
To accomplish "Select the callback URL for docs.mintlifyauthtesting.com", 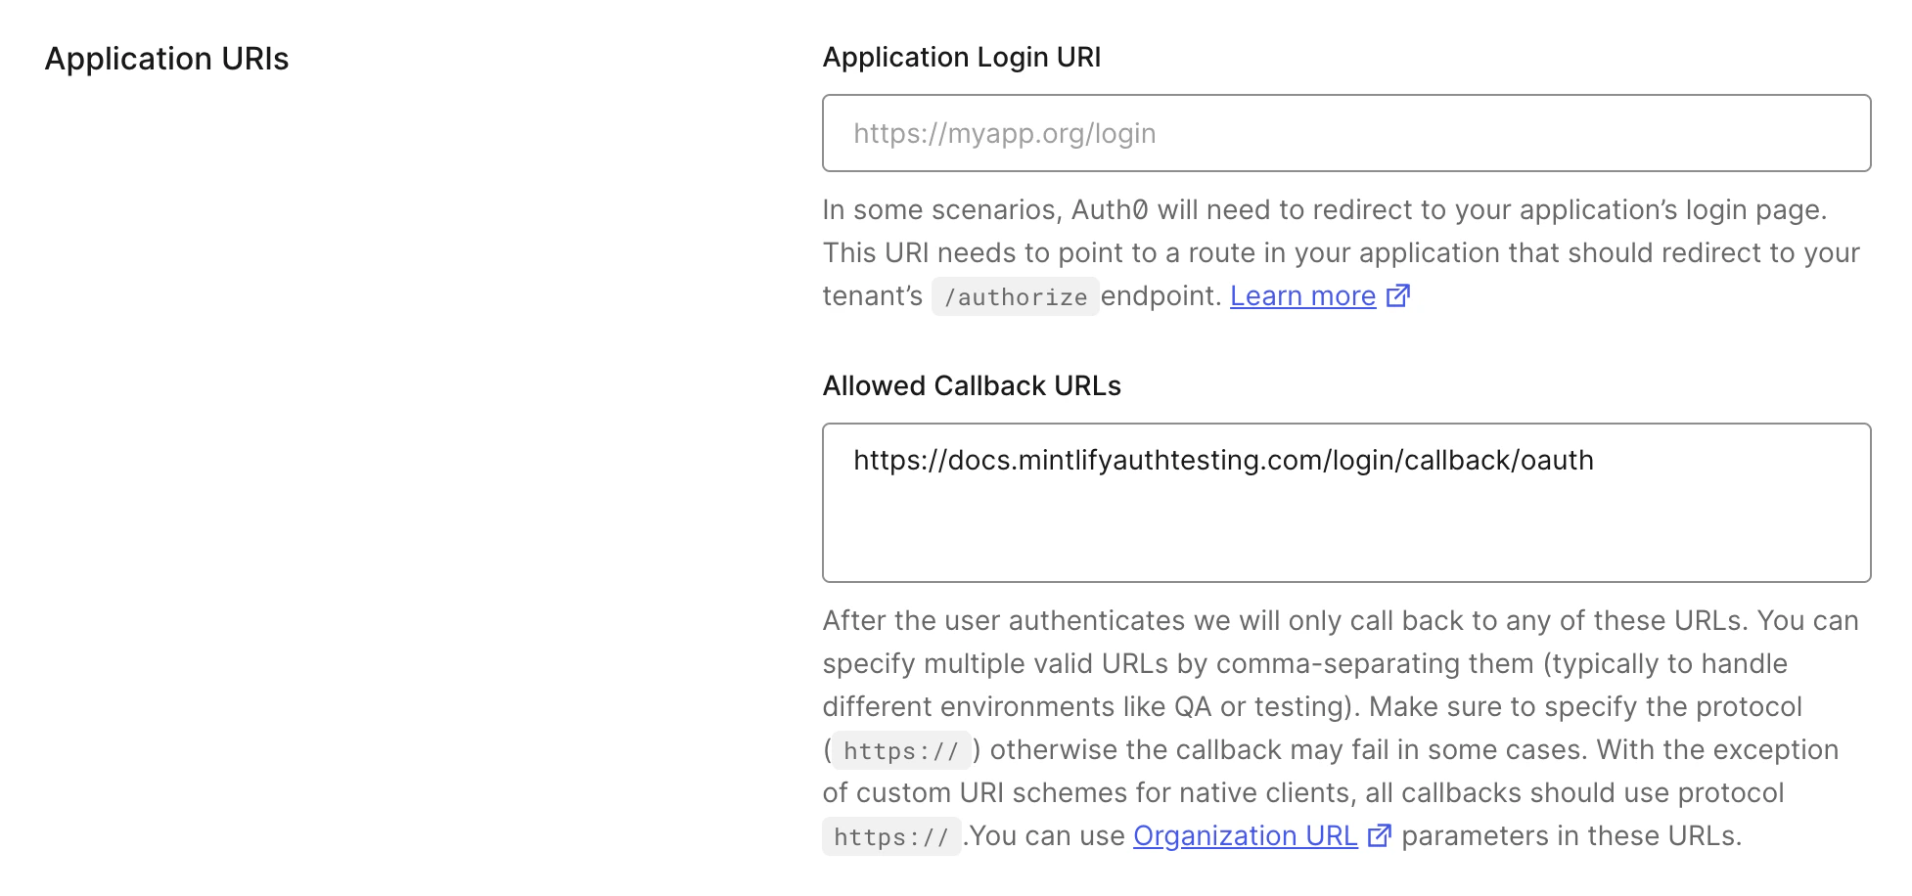I will tap(1224, 459).
